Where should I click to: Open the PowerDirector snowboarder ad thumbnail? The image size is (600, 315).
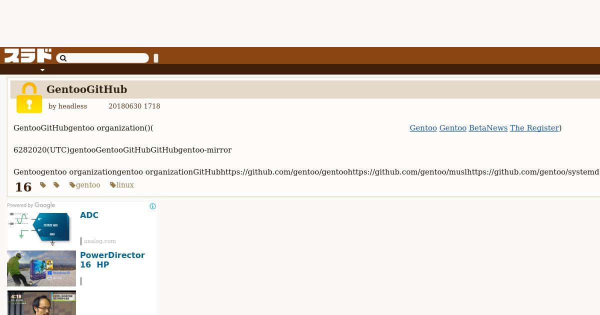(41, 268)
